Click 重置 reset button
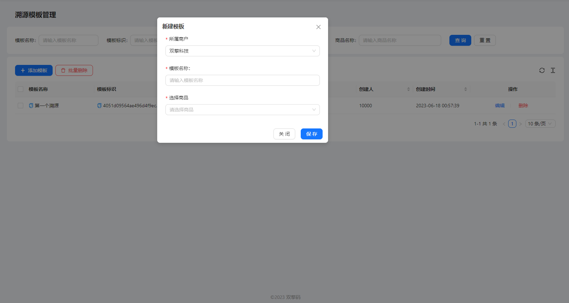This screenshot has height=303, width=569. pos(485,40)
